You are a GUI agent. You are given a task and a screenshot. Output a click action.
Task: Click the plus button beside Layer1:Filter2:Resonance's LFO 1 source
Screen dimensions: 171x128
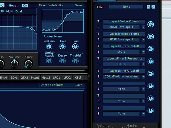coord(143,64)
